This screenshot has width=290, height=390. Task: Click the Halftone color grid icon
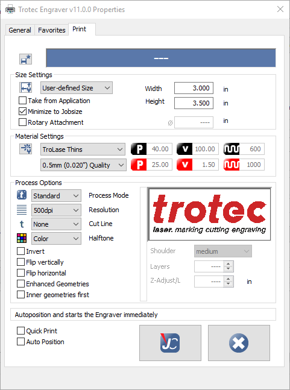[22, 238]
